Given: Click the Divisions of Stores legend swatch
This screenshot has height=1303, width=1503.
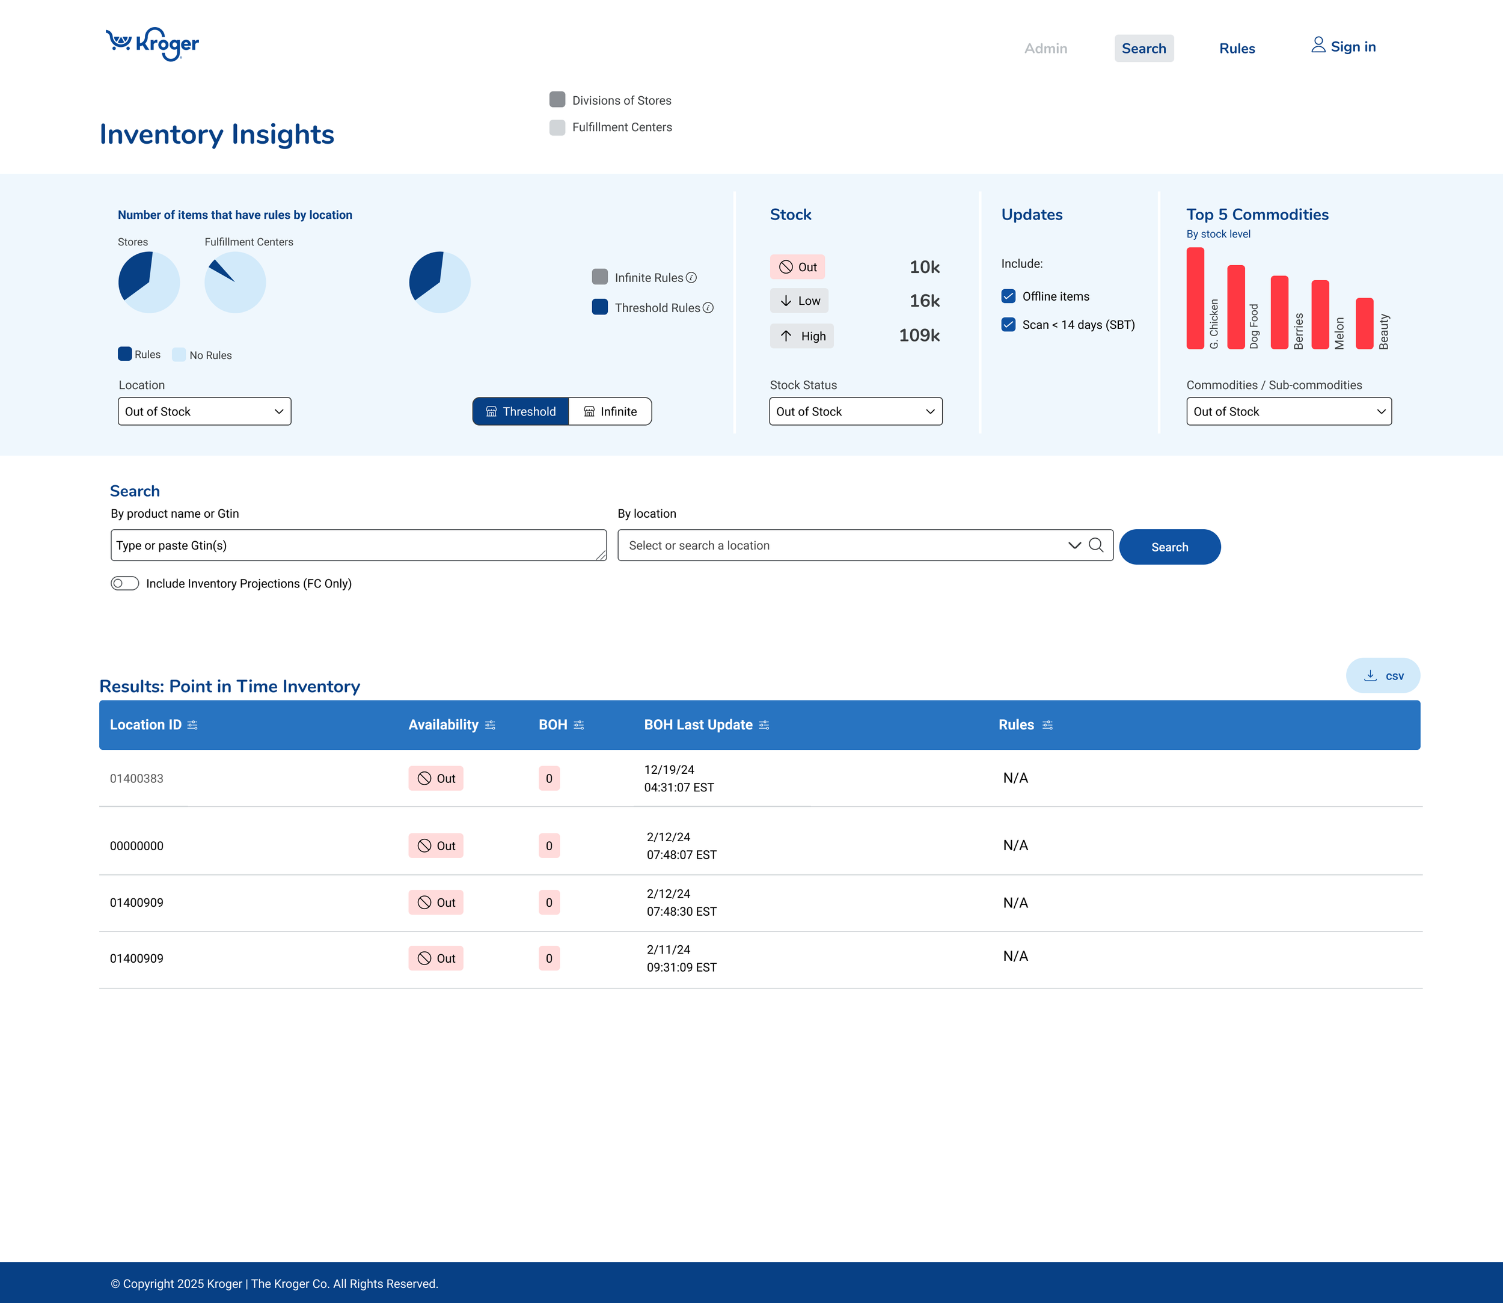Looking at the screenshot, I should [x=557, y=100].
